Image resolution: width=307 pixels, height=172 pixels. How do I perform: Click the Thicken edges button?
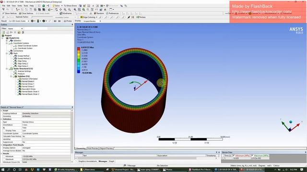coord(141,17)
